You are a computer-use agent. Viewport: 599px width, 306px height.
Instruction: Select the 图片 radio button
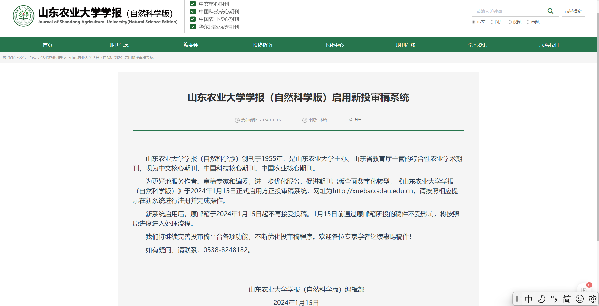tap(491, 22)
